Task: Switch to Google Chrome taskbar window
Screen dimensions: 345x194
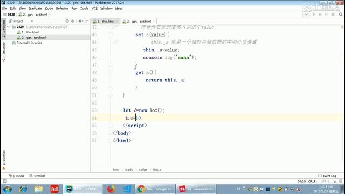Action: pyautogui.click(x=155, y=189)
